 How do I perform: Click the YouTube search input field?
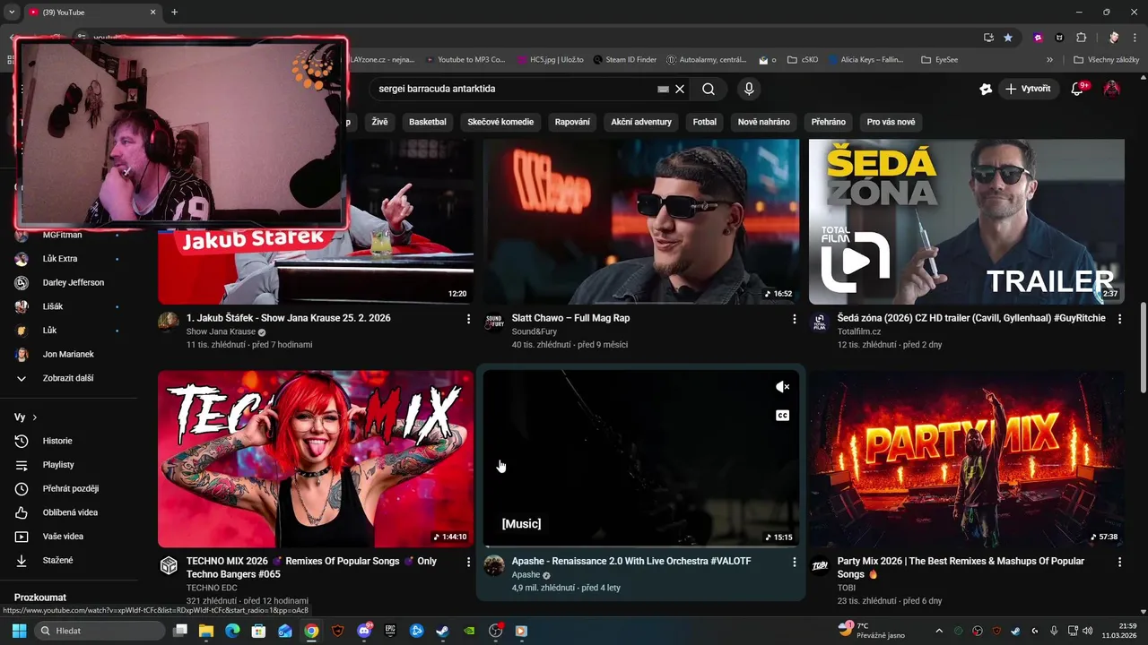(x=516, y=89)
